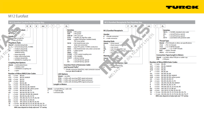204x133 pixels.
Task: Select the '/PG16 = PG 16 threads' row
Action: pos(167,53)
